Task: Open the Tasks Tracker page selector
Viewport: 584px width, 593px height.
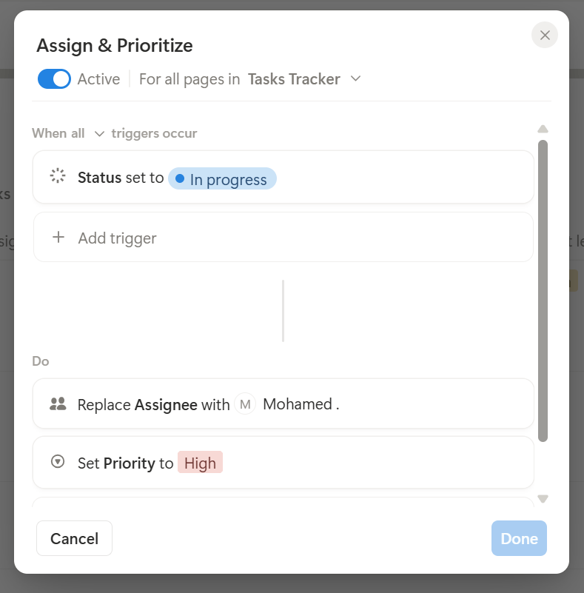Action: tap(295, 78)
